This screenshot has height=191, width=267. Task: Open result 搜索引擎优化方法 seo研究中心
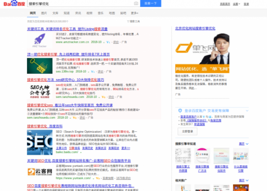[65, 80]
